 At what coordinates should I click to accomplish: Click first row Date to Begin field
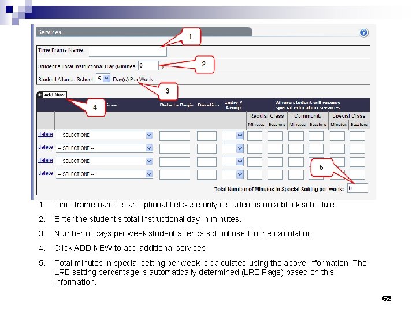(174, 136)
